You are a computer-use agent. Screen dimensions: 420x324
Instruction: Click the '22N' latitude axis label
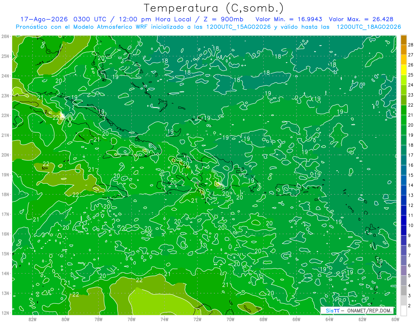pyautogui.click(x=5, y=115)
